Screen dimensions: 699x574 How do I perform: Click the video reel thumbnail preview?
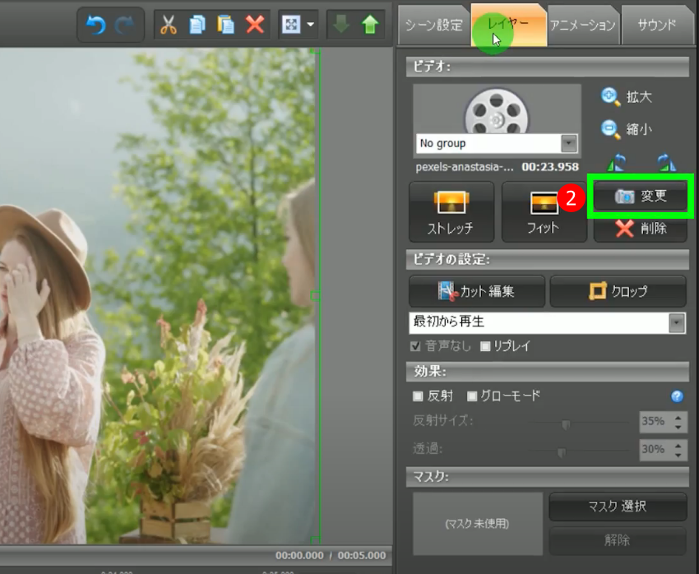(x=496, y=111)
